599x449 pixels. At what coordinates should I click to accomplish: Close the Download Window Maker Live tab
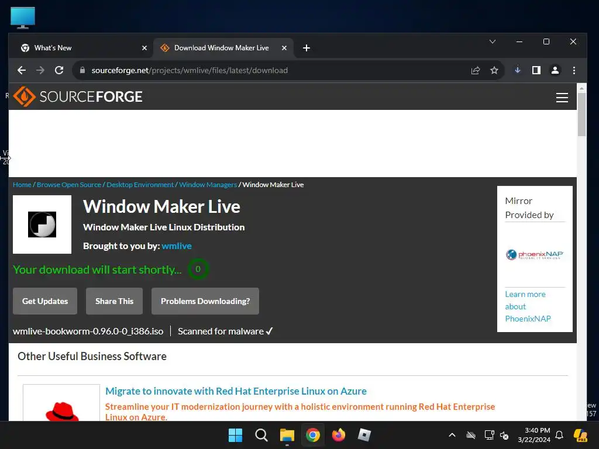[284, 48]
